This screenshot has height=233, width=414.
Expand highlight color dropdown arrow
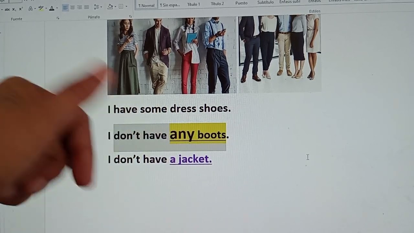(46, 8)
